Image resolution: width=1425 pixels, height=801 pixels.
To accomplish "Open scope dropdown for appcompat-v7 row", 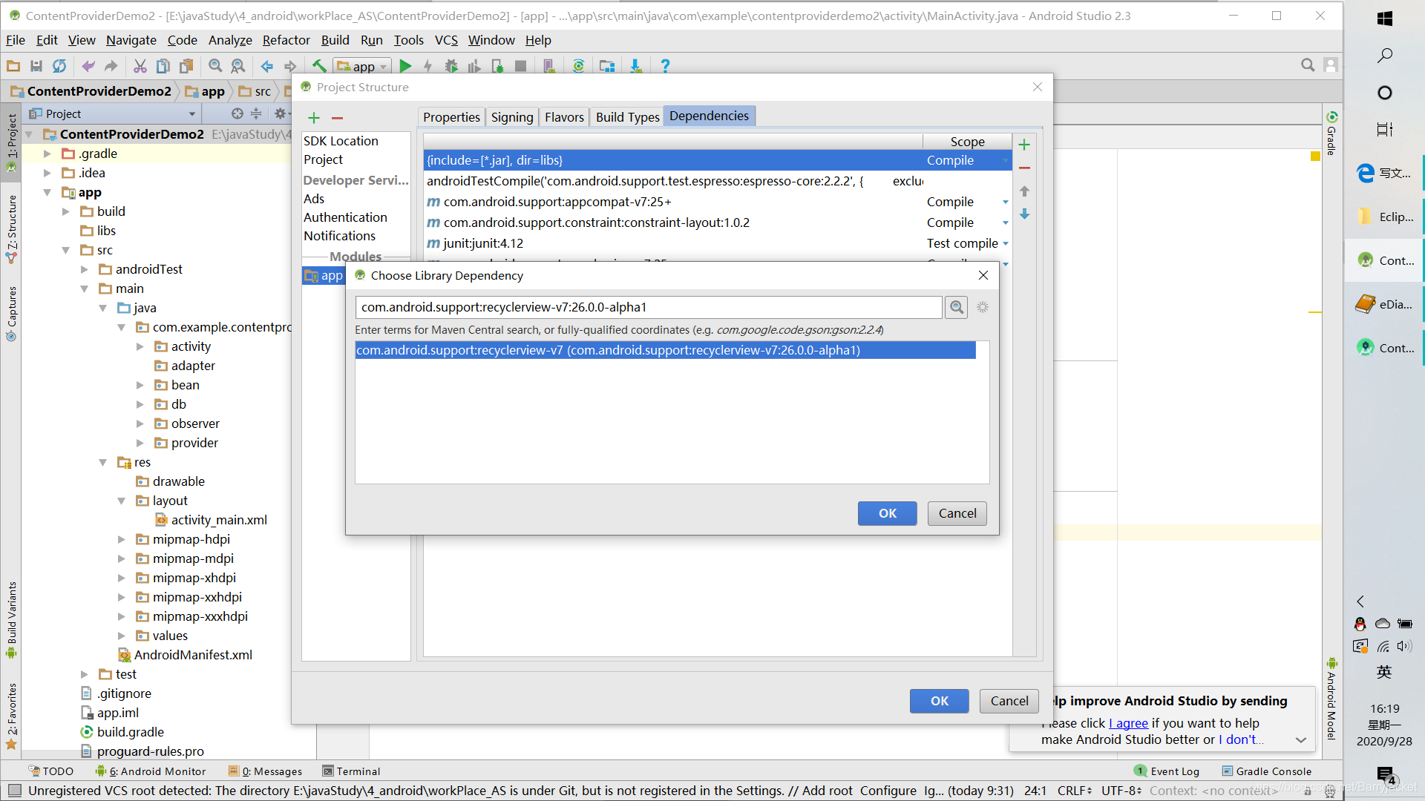I will tap(1006, 202).
